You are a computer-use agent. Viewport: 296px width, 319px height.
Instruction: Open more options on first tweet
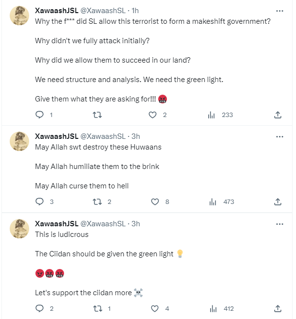coord(280,11)
